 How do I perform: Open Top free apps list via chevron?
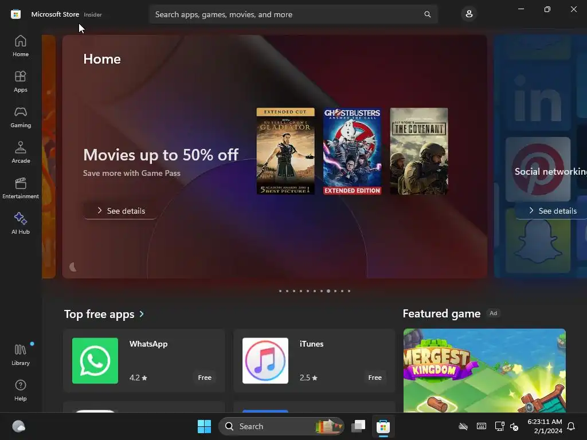click(142, 314)
